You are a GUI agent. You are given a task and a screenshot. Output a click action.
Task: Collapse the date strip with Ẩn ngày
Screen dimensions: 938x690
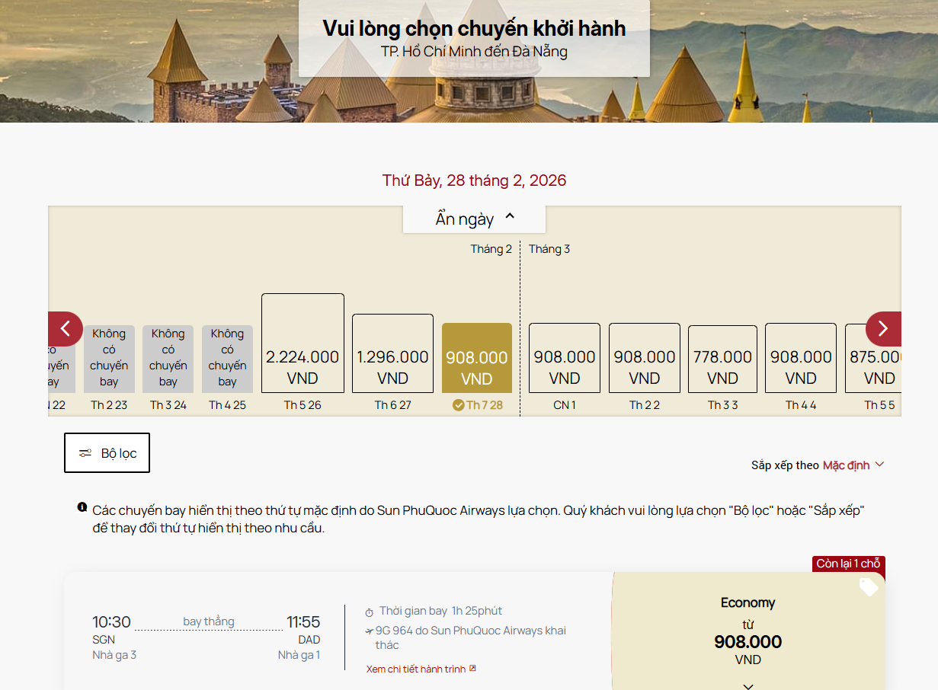[x=475, y=219]
